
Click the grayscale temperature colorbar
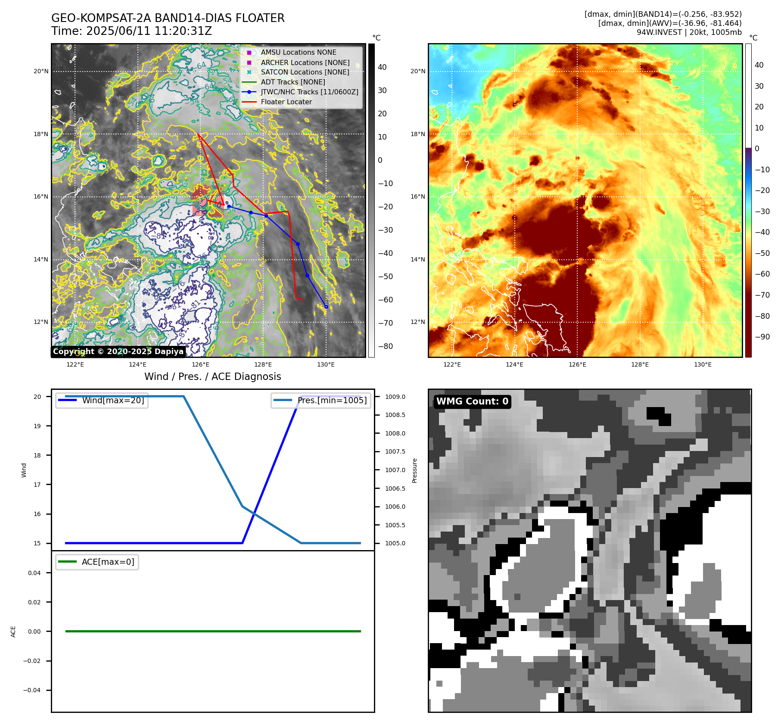[x=371, y=200]
